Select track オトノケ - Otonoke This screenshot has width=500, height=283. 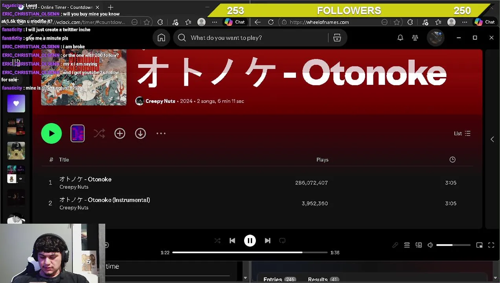(x=85, y=179)
